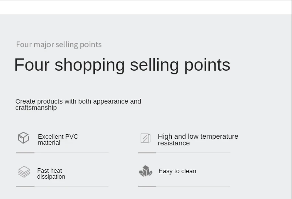Click the crystal cluster icon beside Easy to clean

[145, 171]
